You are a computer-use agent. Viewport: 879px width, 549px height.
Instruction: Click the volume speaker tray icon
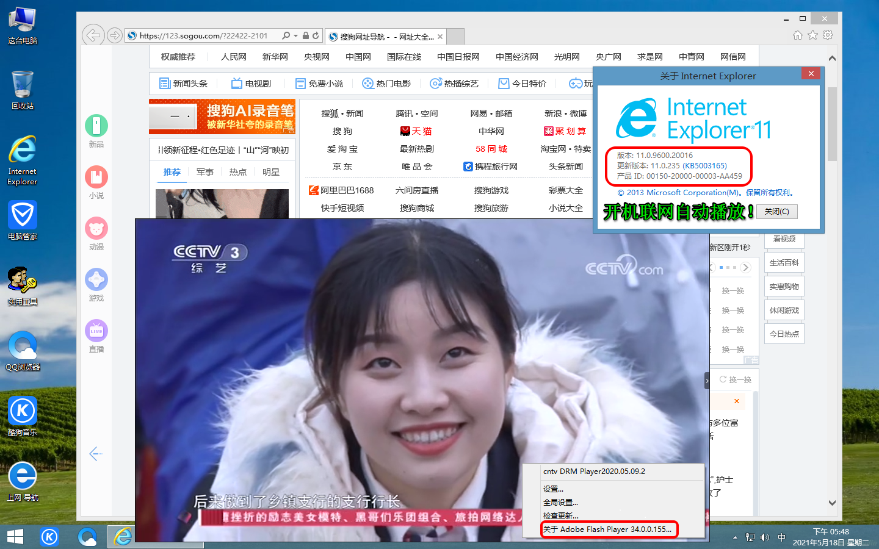click(765, 537)
